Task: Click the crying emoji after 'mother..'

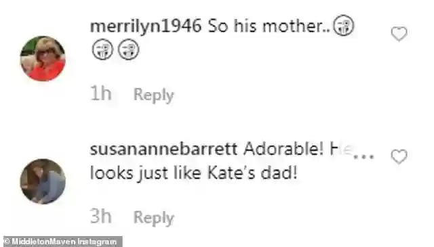Action: pos(343,26)
